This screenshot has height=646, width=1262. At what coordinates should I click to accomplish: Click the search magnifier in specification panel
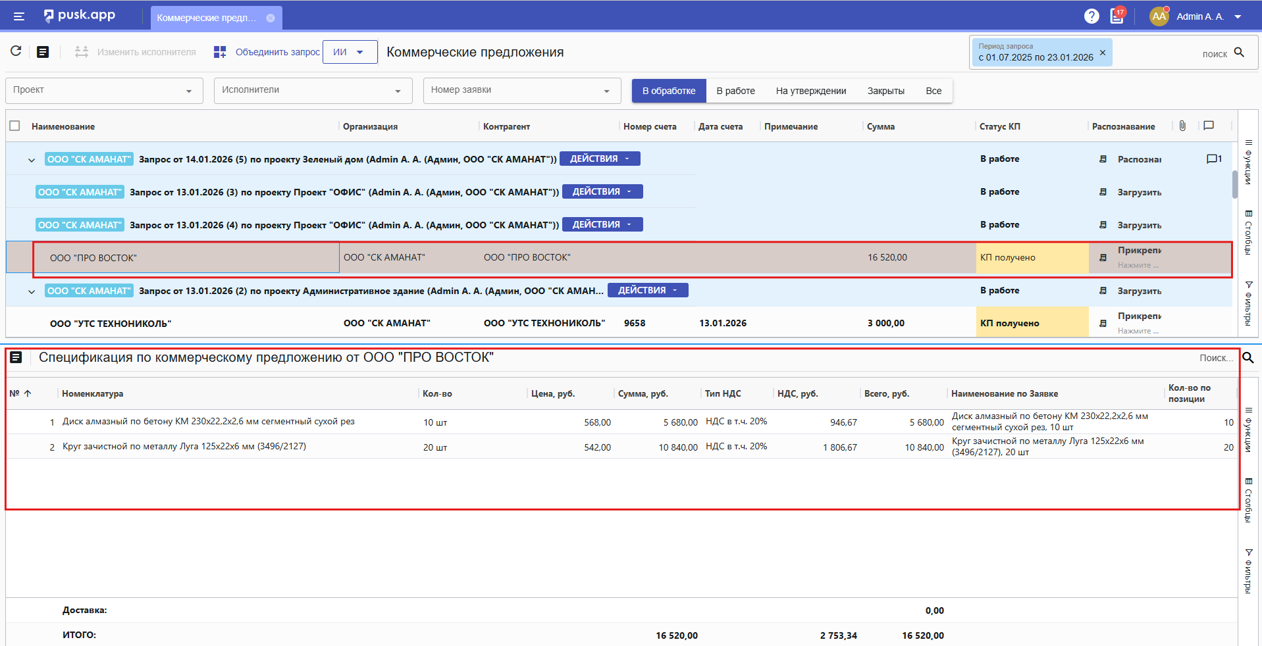coord(1248,358)
